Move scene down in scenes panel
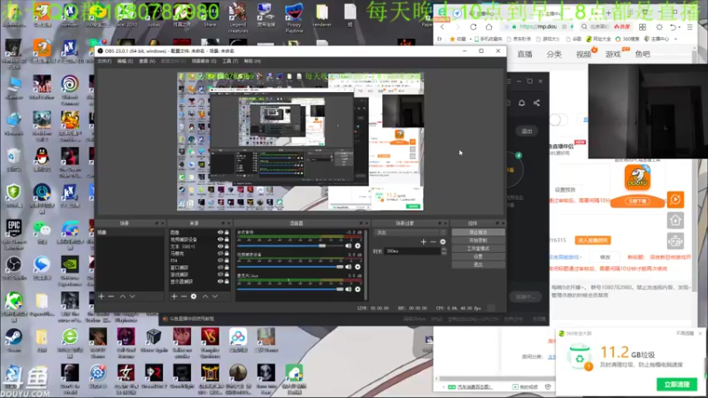 (132, 296)
